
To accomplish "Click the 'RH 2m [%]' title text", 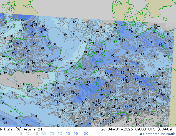I will click(11, 129).
